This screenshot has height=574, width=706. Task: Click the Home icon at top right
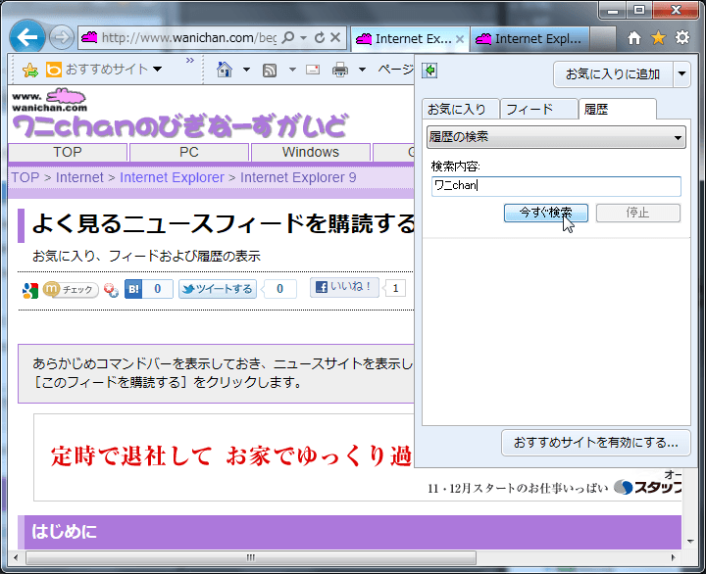click(634, 38)
